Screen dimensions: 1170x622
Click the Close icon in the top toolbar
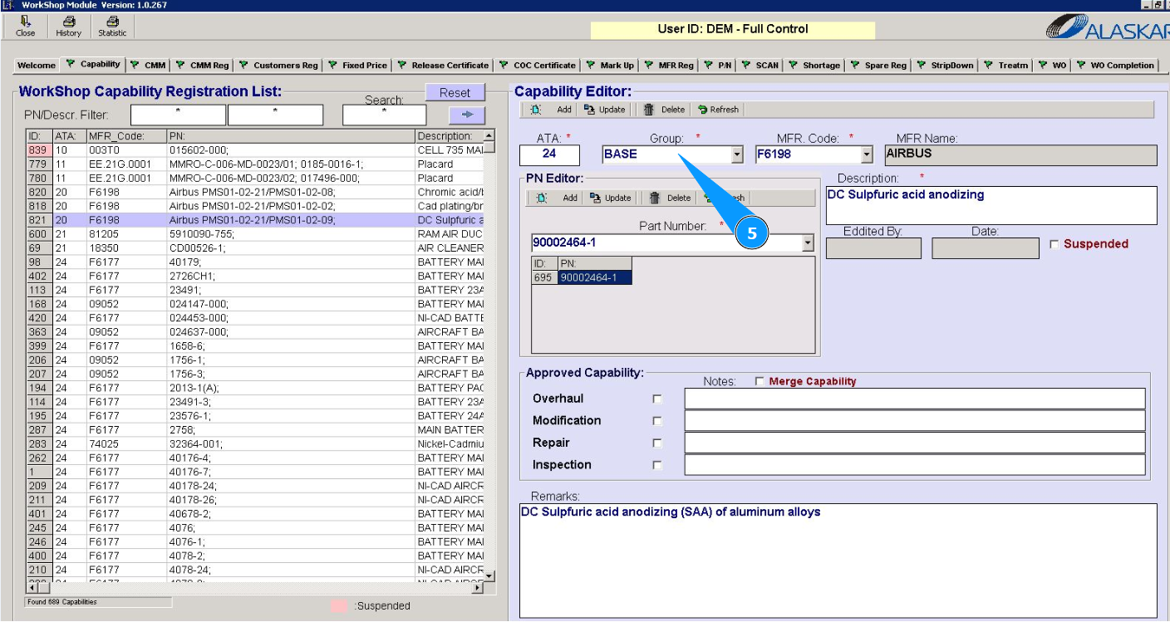26,27
